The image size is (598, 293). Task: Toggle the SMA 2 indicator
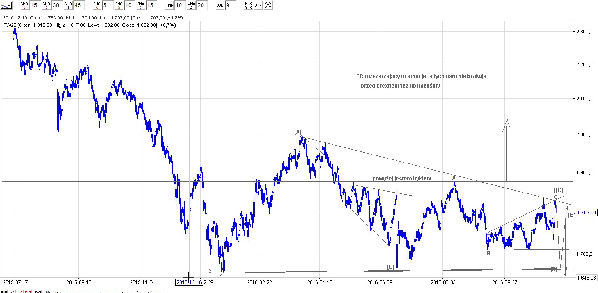click(46, 6)
